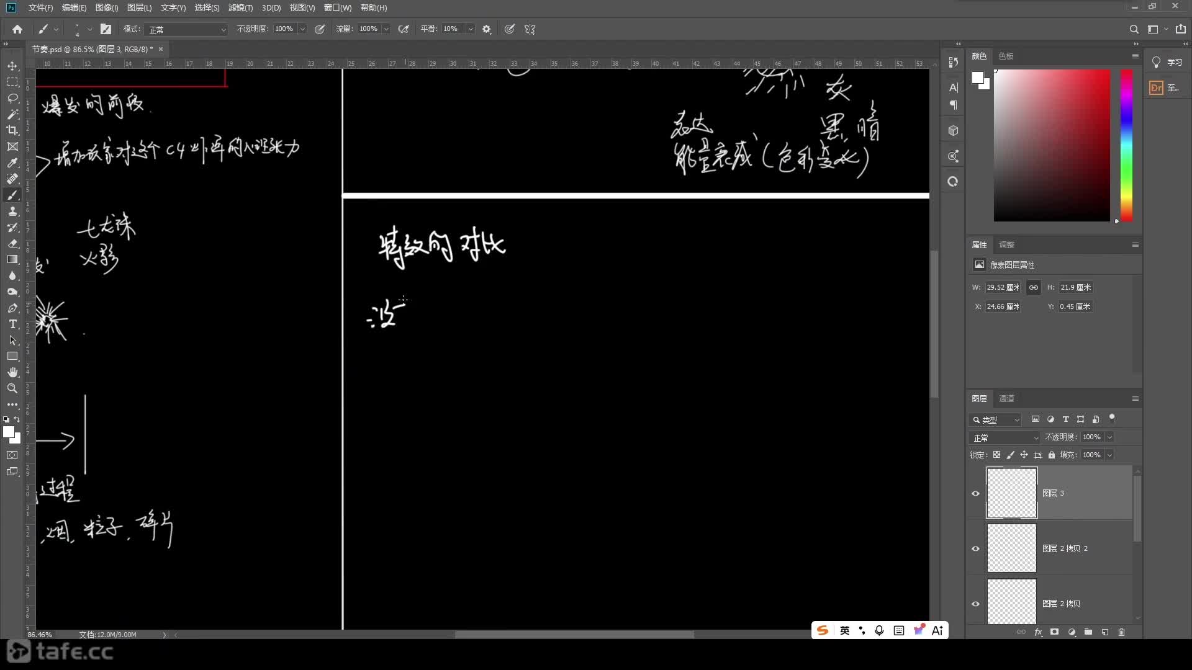Select the Zoom tool
1192x670 pixels.
point(12,388)
